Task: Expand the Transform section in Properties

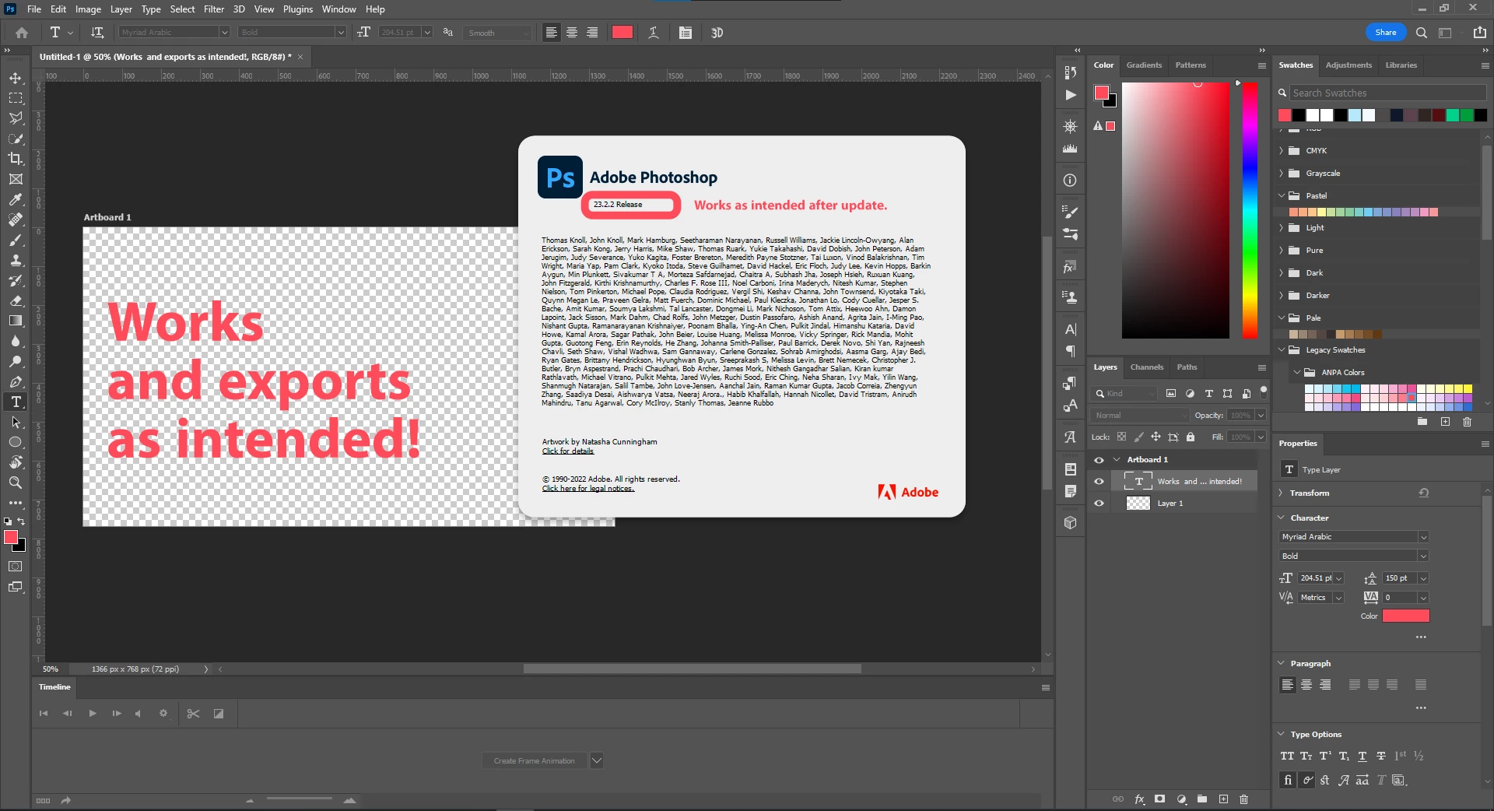Action: pos(1282,493)
